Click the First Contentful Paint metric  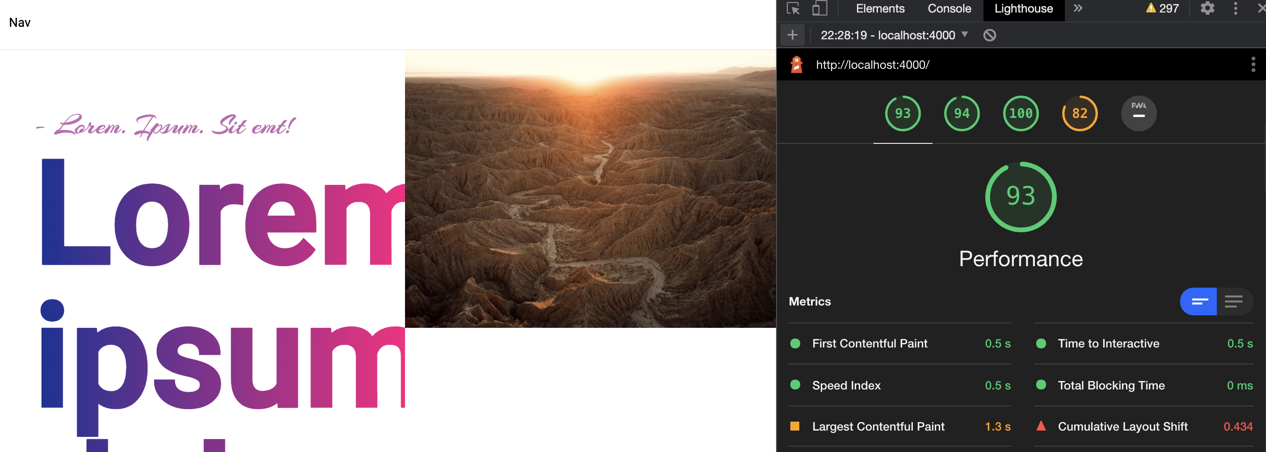pyautogui.click(x=900, y=343)
